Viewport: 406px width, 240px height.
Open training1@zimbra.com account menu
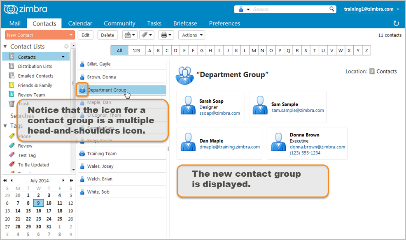[x=371, y=9]
